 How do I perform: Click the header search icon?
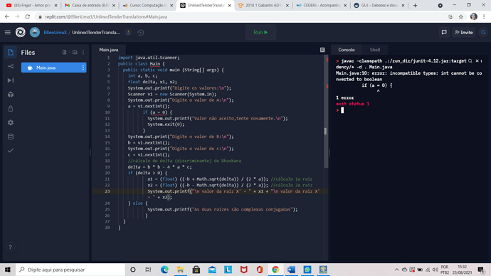[483, 32]
